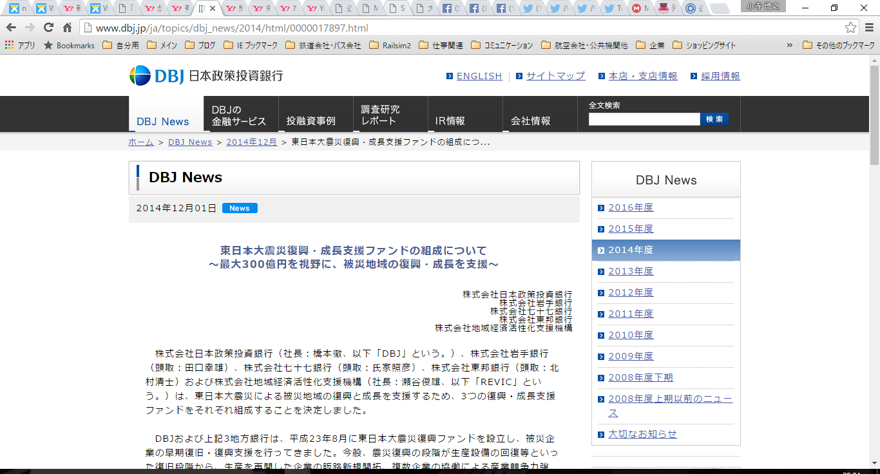Select the DBJ News navigation tab
This screenshot has height=474, width=880.
[x=166, y=115]
